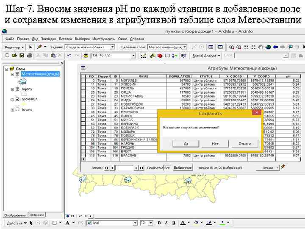Click the Save disk icon
Screen dimensions: 305x229
click(22, 56)
